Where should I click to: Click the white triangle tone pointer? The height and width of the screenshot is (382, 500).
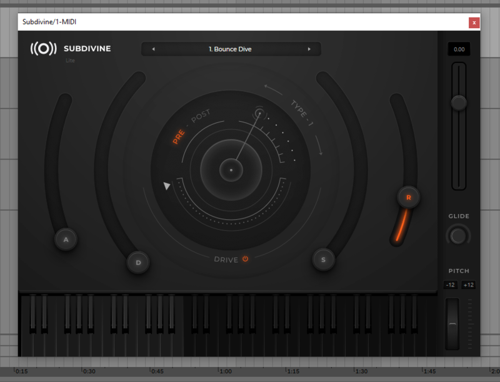tap(166, 185)
